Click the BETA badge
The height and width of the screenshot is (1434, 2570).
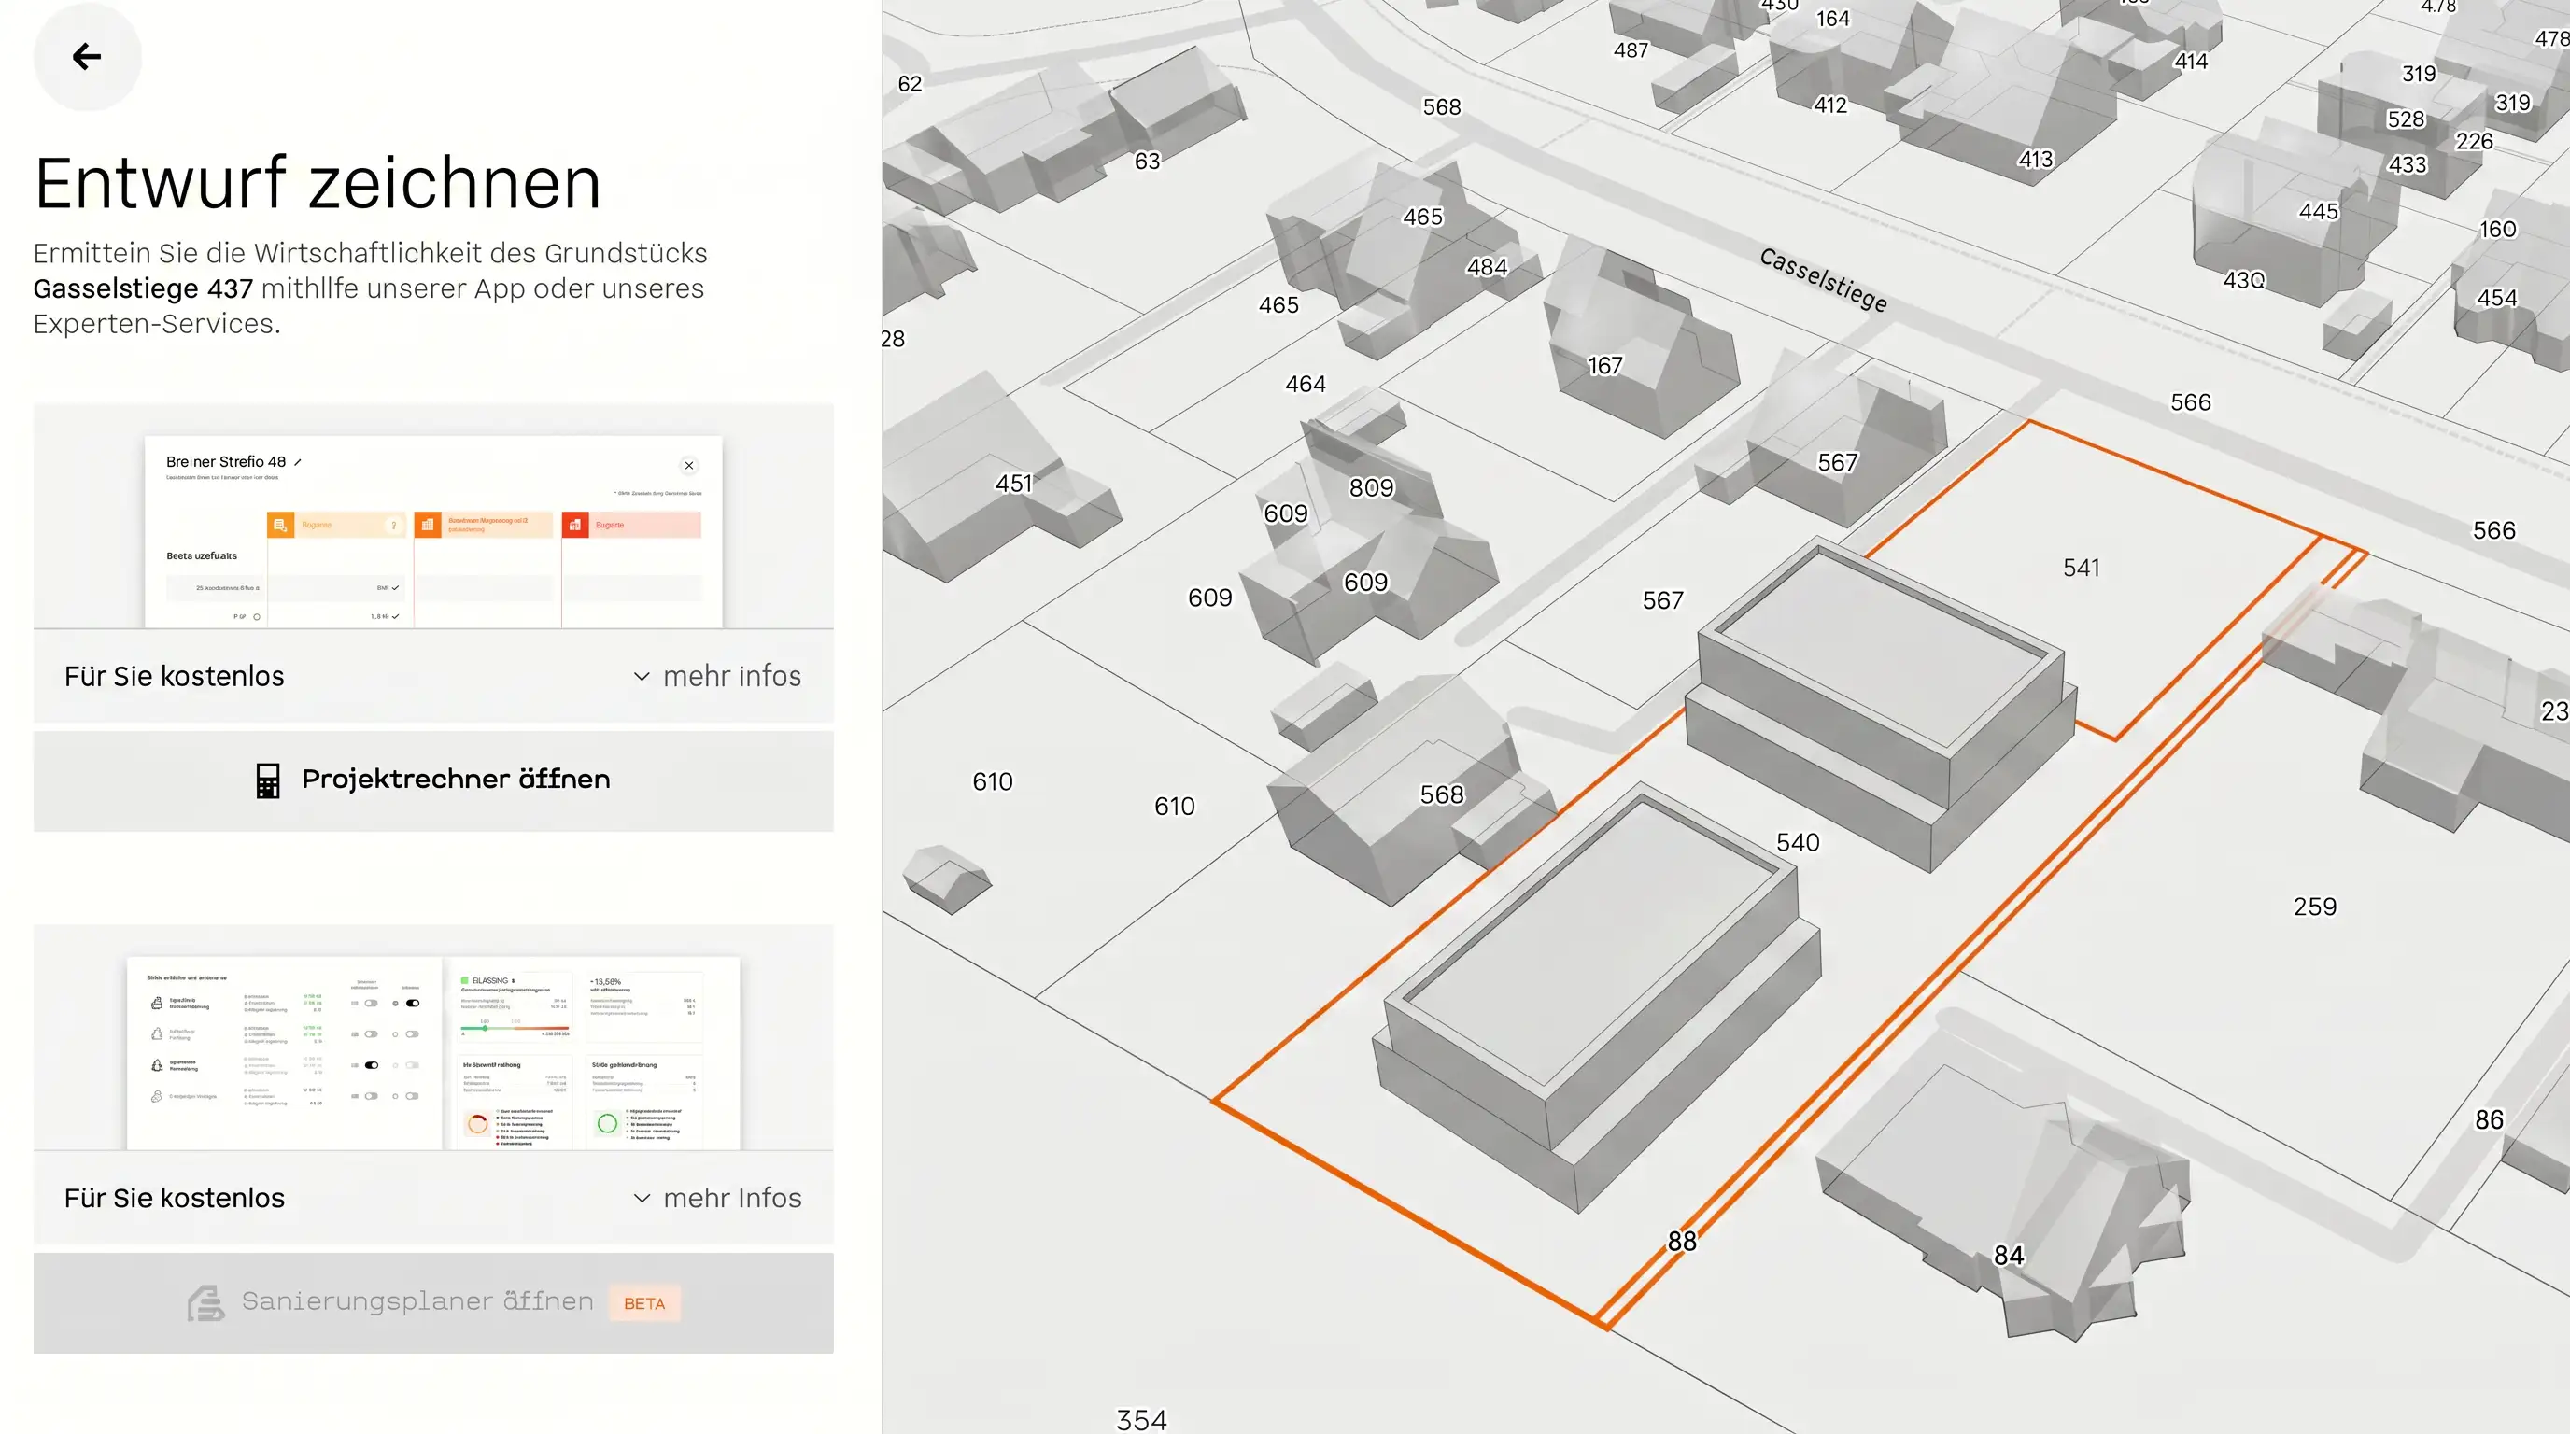644,1303
